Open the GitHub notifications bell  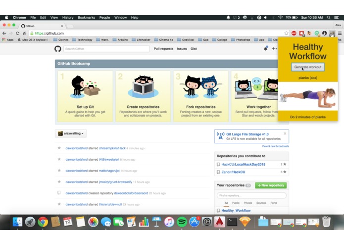[266, 49]
